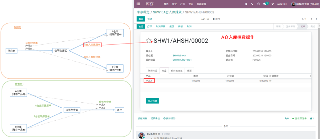Select the 正在等待 waiting status stage
This screenshot has width=320, height=139.
point(290,27)
